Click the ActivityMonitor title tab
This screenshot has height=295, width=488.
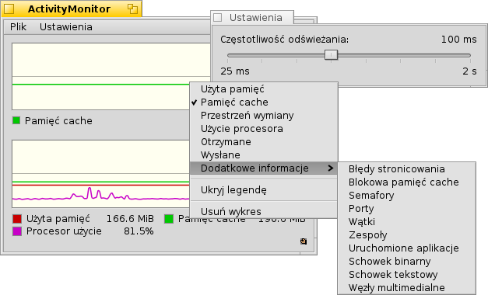point(72,9)
